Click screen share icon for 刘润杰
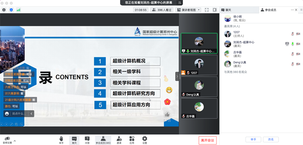 click(x=287, y=44)
